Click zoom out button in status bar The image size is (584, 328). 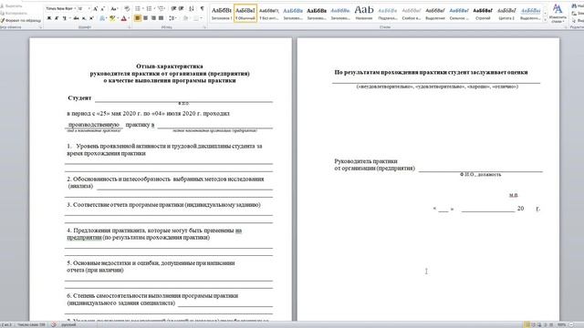[572, 324]
